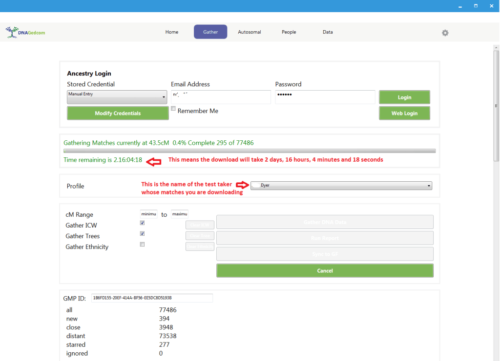Screen dimensions: 500x361
Task: Click Modify Credentials button
Action: [x=118, y=113]
